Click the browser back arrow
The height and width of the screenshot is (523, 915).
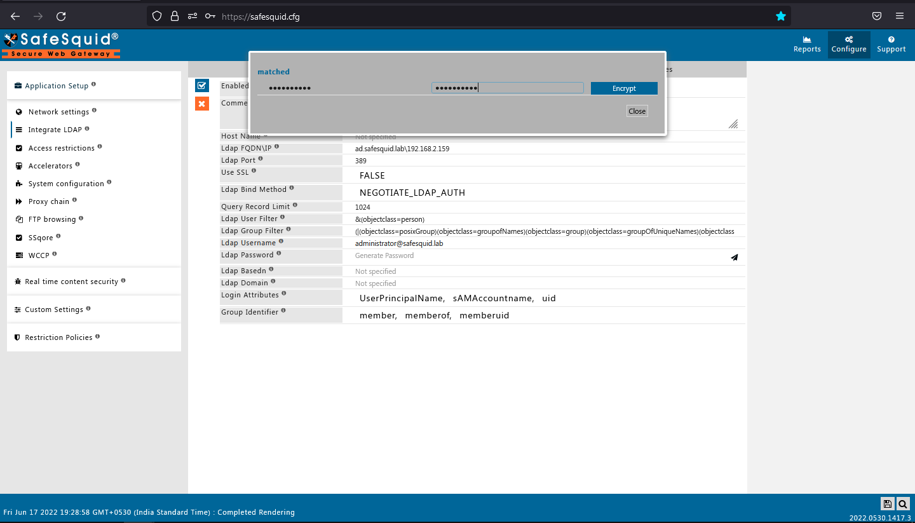point(15,16)
